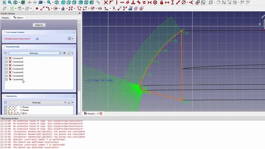Image resolution: width=265 pixels, height=149 pixels.
Task: Select the Polyline drawing tool
Action: click(79, 8)
